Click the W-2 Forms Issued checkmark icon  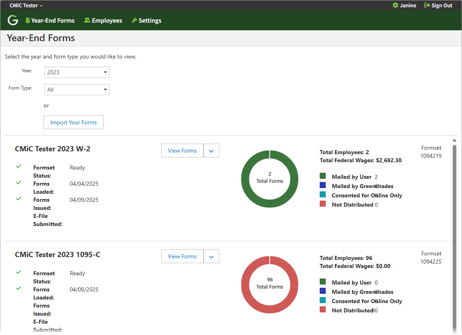pyautogui.click(x=19, y=199)
